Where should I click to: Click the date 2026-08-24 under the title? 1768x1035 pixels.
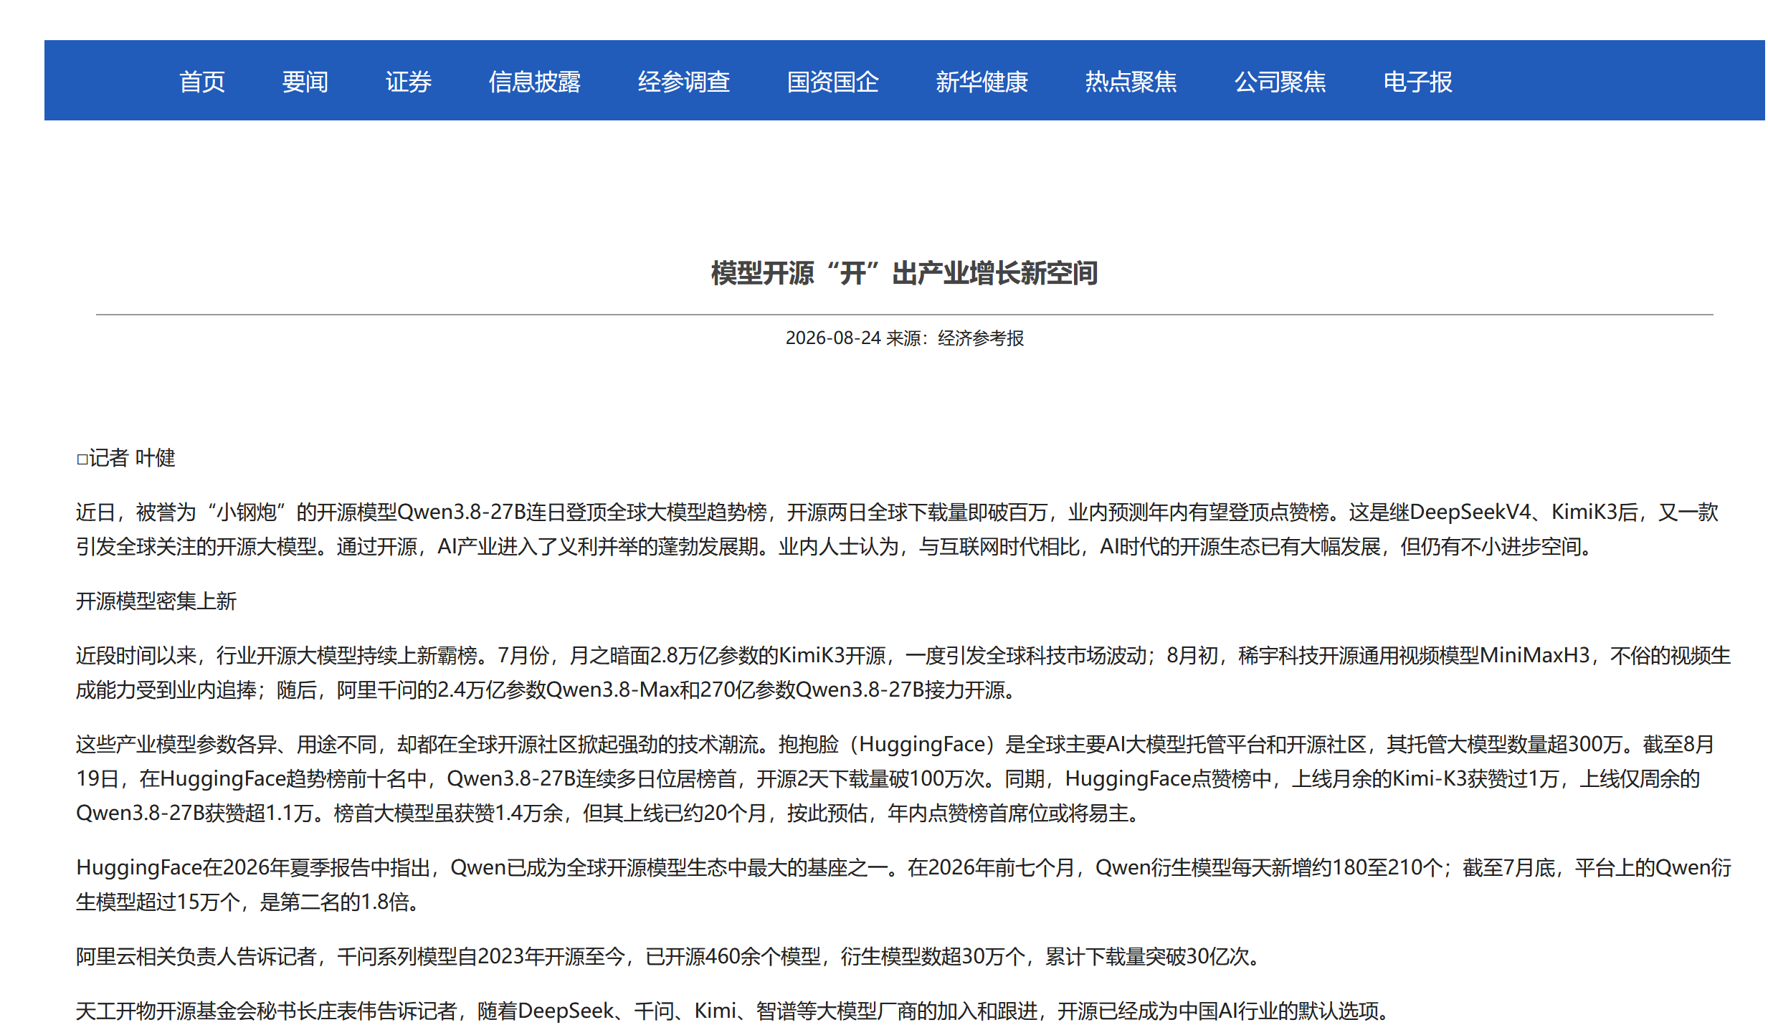coord(832,338)
